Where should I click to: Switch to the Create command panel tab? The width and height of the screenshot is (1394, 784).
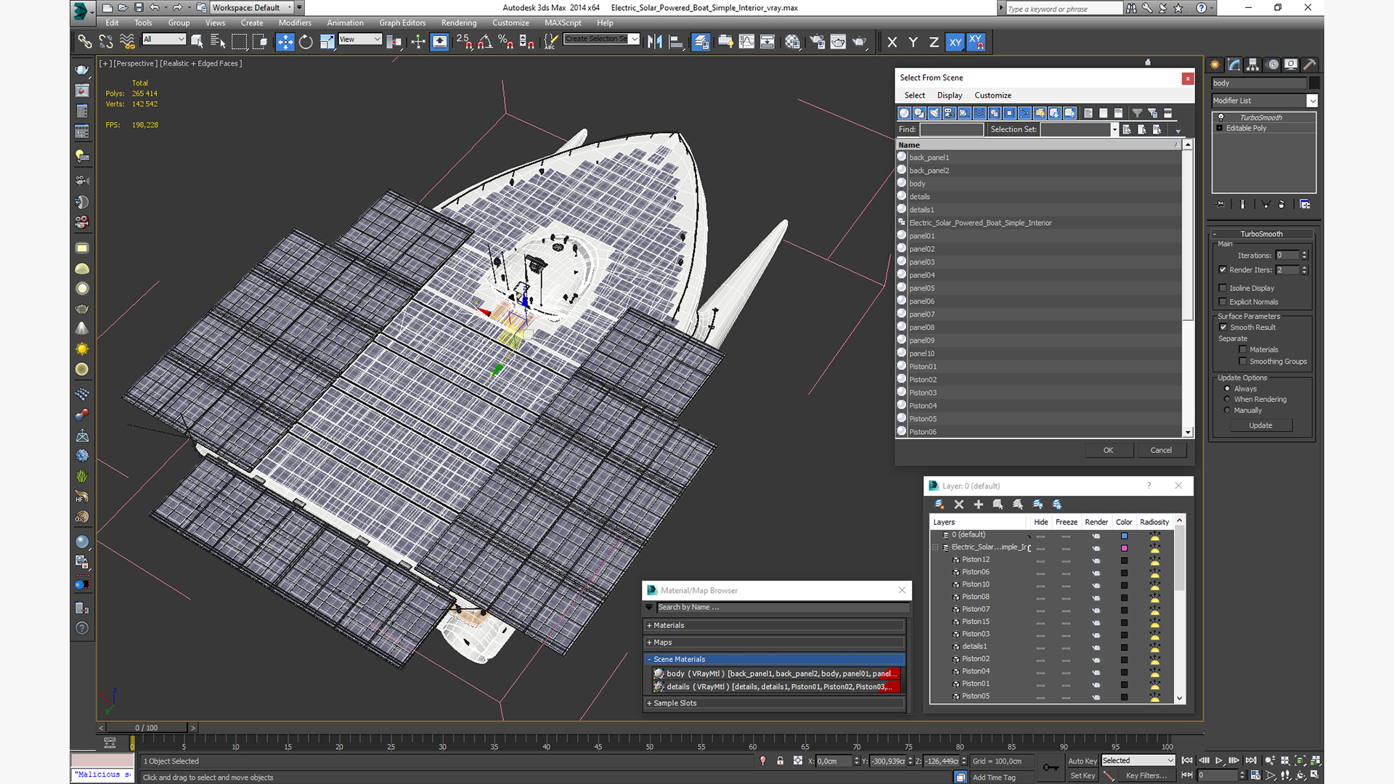click(1215, 65)
